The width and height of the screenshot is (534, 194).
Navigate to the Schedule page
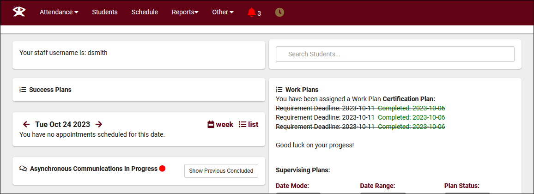click(x=145, y=12)
